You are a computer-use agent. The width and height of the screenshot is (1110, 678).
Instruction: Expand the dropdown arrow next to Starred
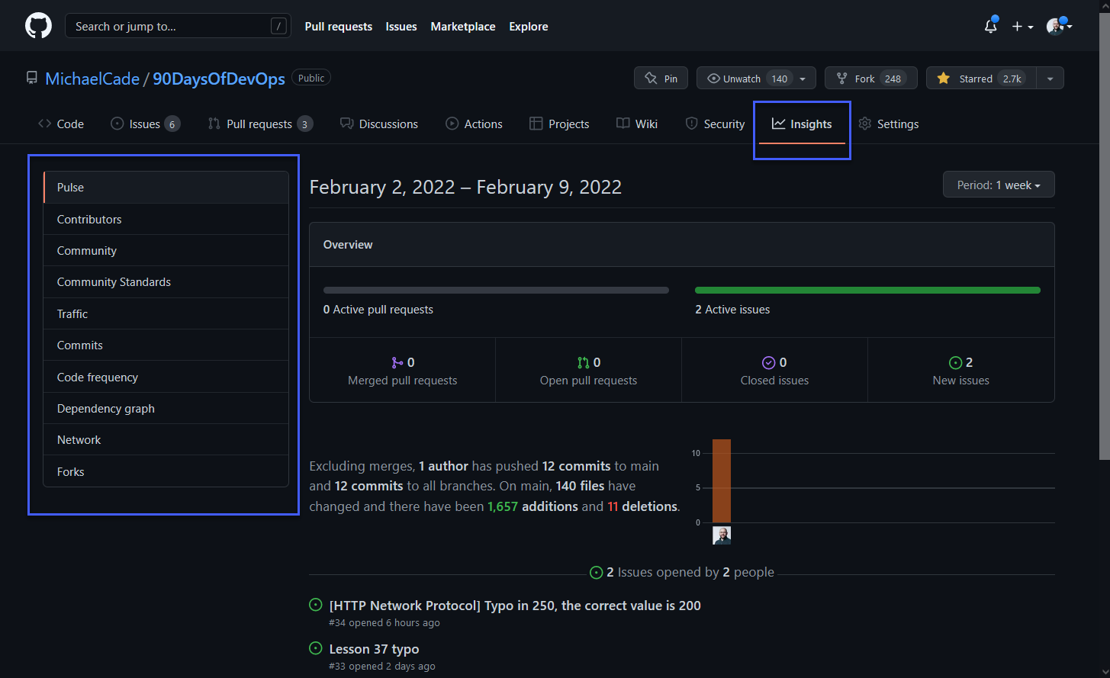click(1050, 78)
